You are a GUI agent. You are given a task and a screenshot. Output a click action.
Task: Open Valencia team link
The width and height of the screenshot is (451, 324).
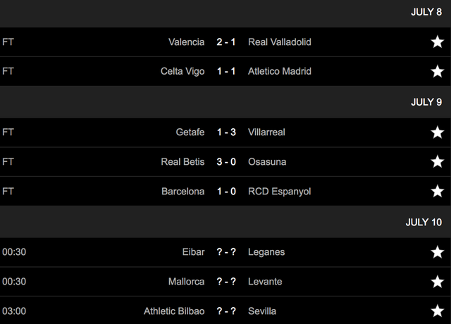pos(187,42)
